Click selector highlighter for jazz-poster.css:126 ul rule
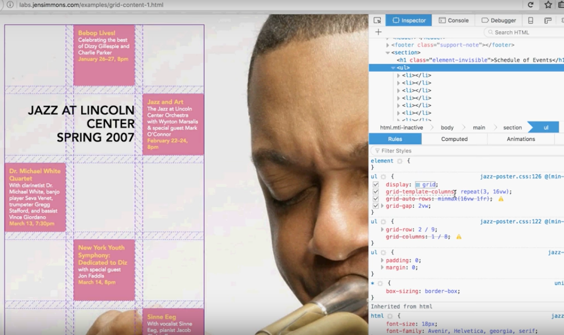 coord(383,176)
